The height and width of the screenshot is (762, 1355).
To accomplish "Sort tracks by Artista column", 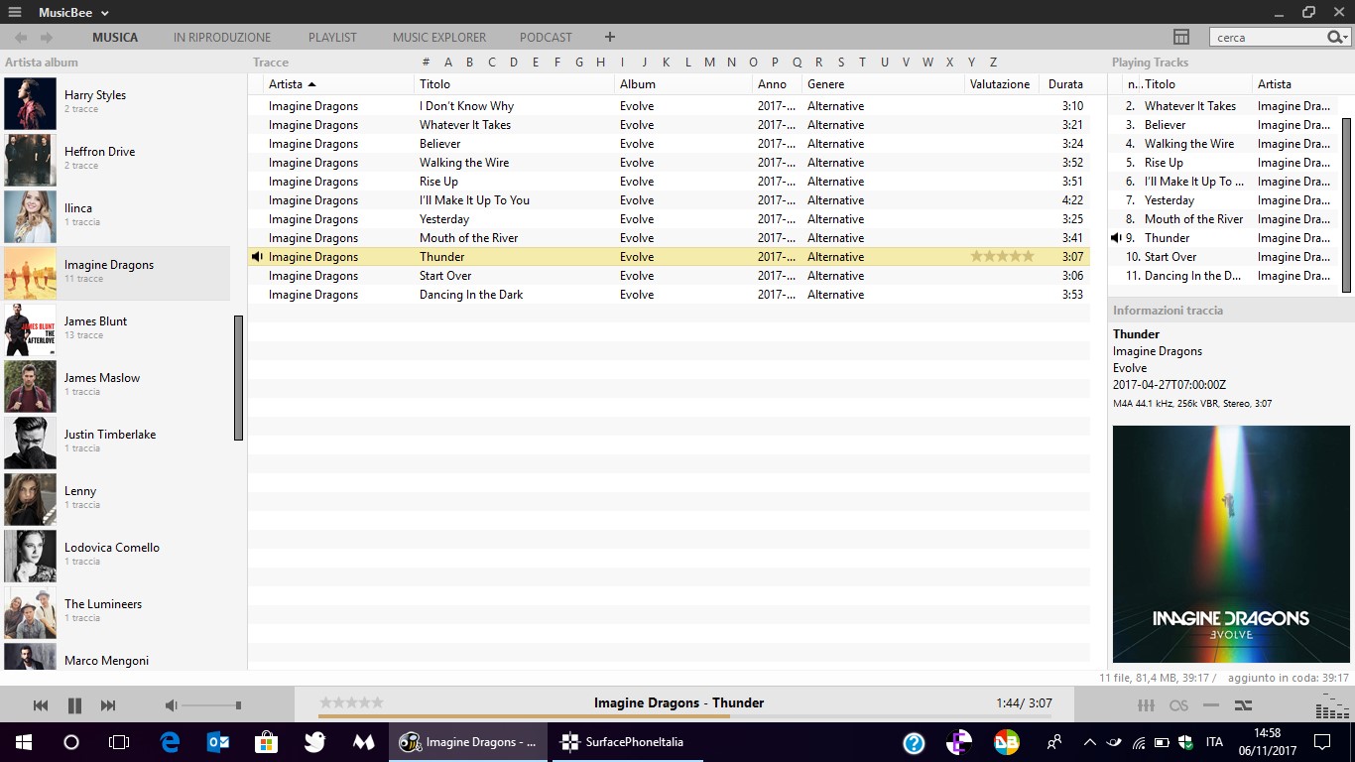I will (340, 84).
